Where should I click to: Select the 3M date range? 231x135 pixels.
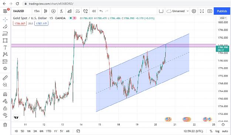pyautogui.click(x=35, y=131)
